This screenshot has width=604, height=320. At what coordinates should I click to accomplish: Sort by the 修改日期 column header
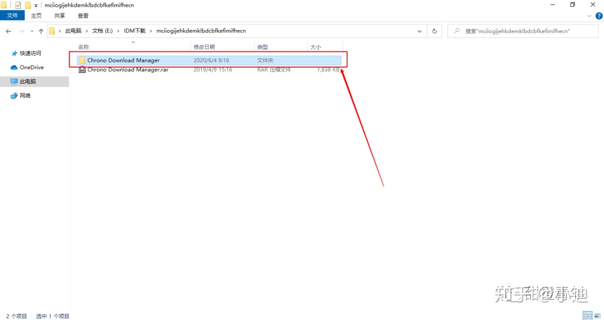pyautogui.click(x=204, y=47)
